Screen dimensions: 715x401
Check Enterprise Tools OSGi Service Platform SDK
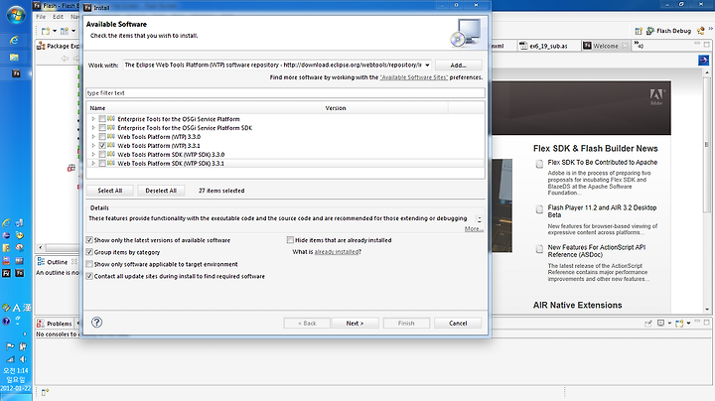tap(102, 128)
